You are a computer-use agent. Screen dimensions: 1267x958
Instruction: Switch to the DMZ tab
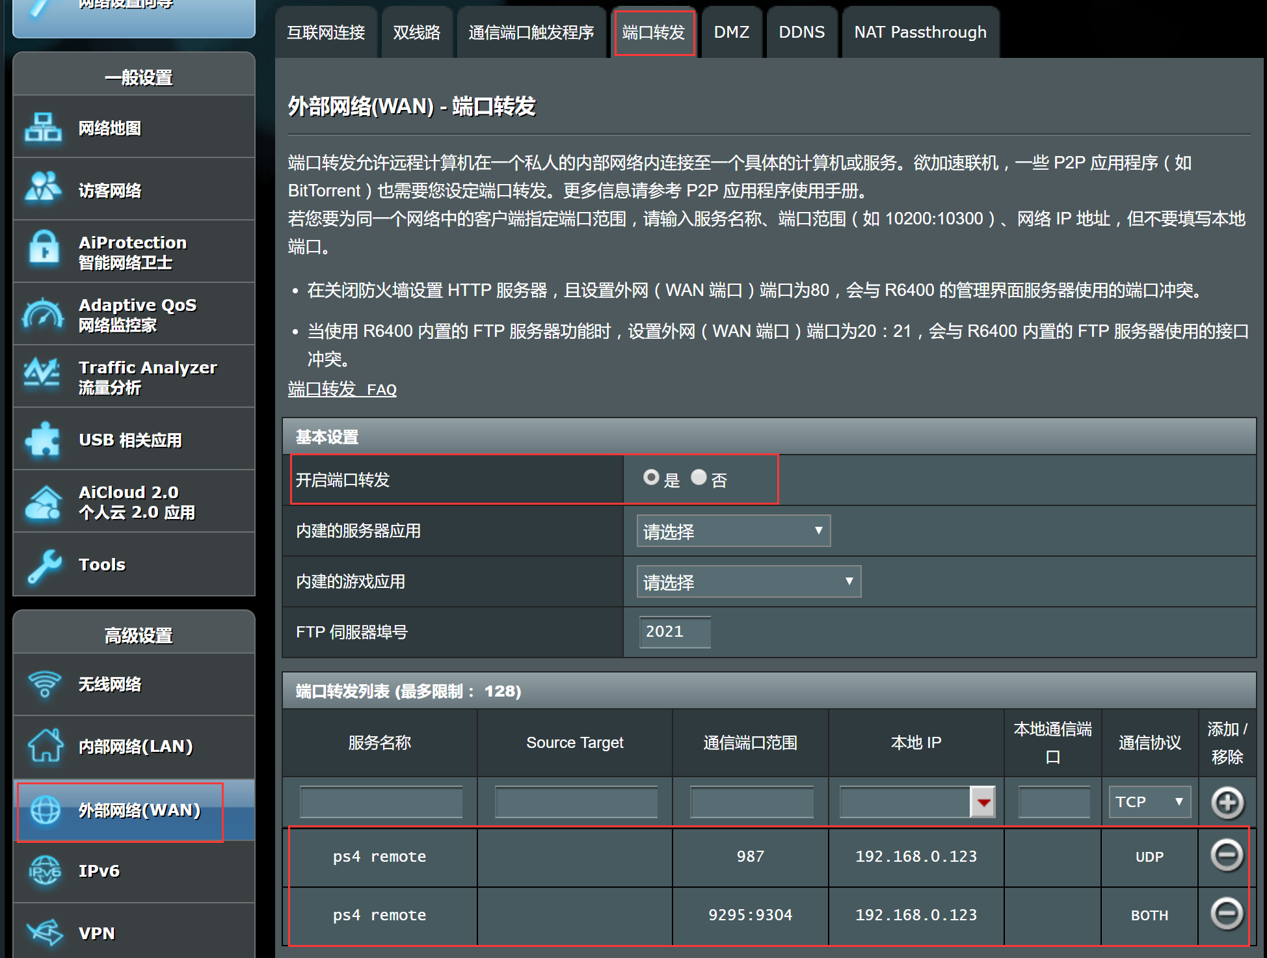(x=731, y=33)
